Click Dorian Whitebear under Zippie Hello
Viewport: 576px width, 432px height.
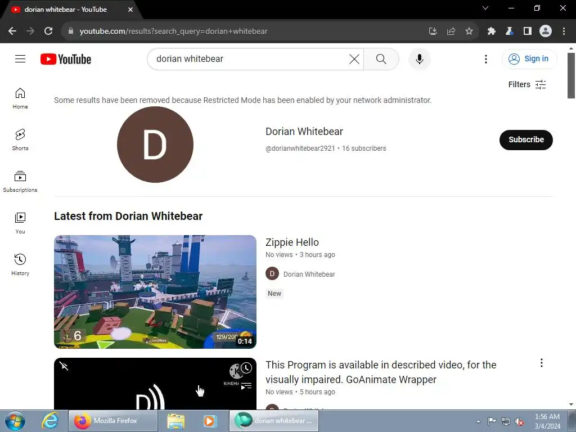coord(309,274)
